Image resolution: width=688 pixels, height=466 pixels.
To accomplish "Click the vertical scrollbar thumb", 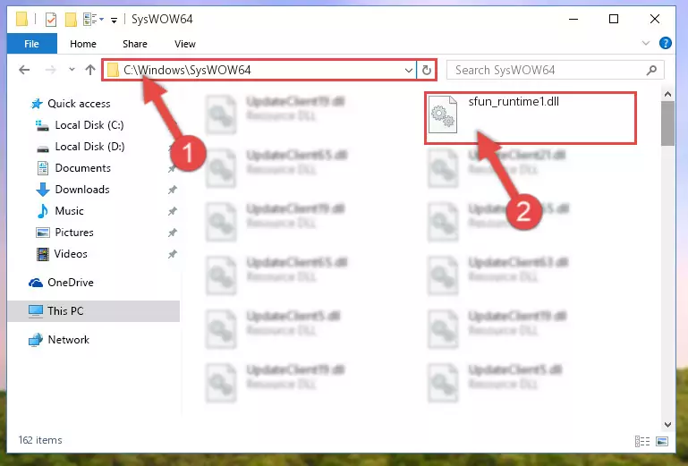I will pyautogui.click(x=667, y=123).
